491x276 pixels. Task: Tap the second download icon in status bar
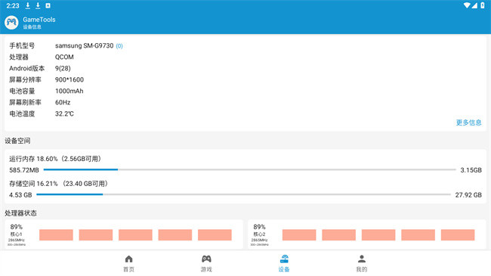tap(38, 5)
